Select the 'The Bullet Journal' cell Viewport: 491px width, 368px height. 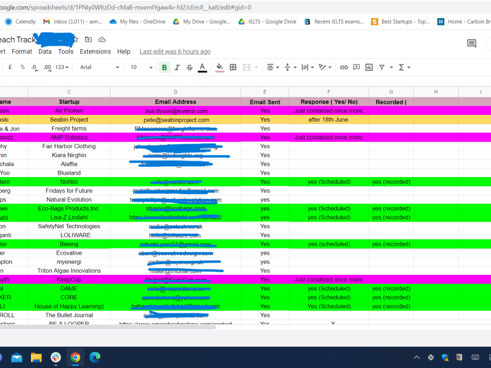(x=69, y=315)
